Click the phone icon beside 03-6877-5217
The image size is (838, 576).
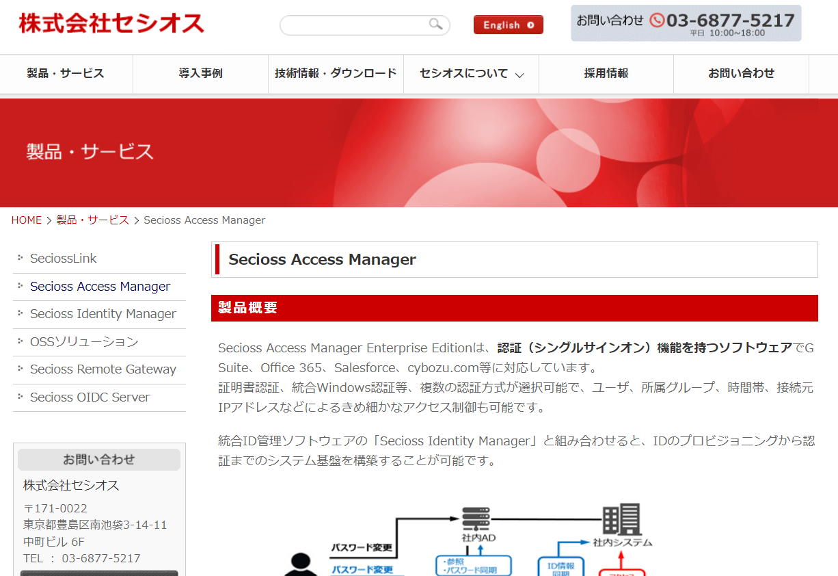656,21
